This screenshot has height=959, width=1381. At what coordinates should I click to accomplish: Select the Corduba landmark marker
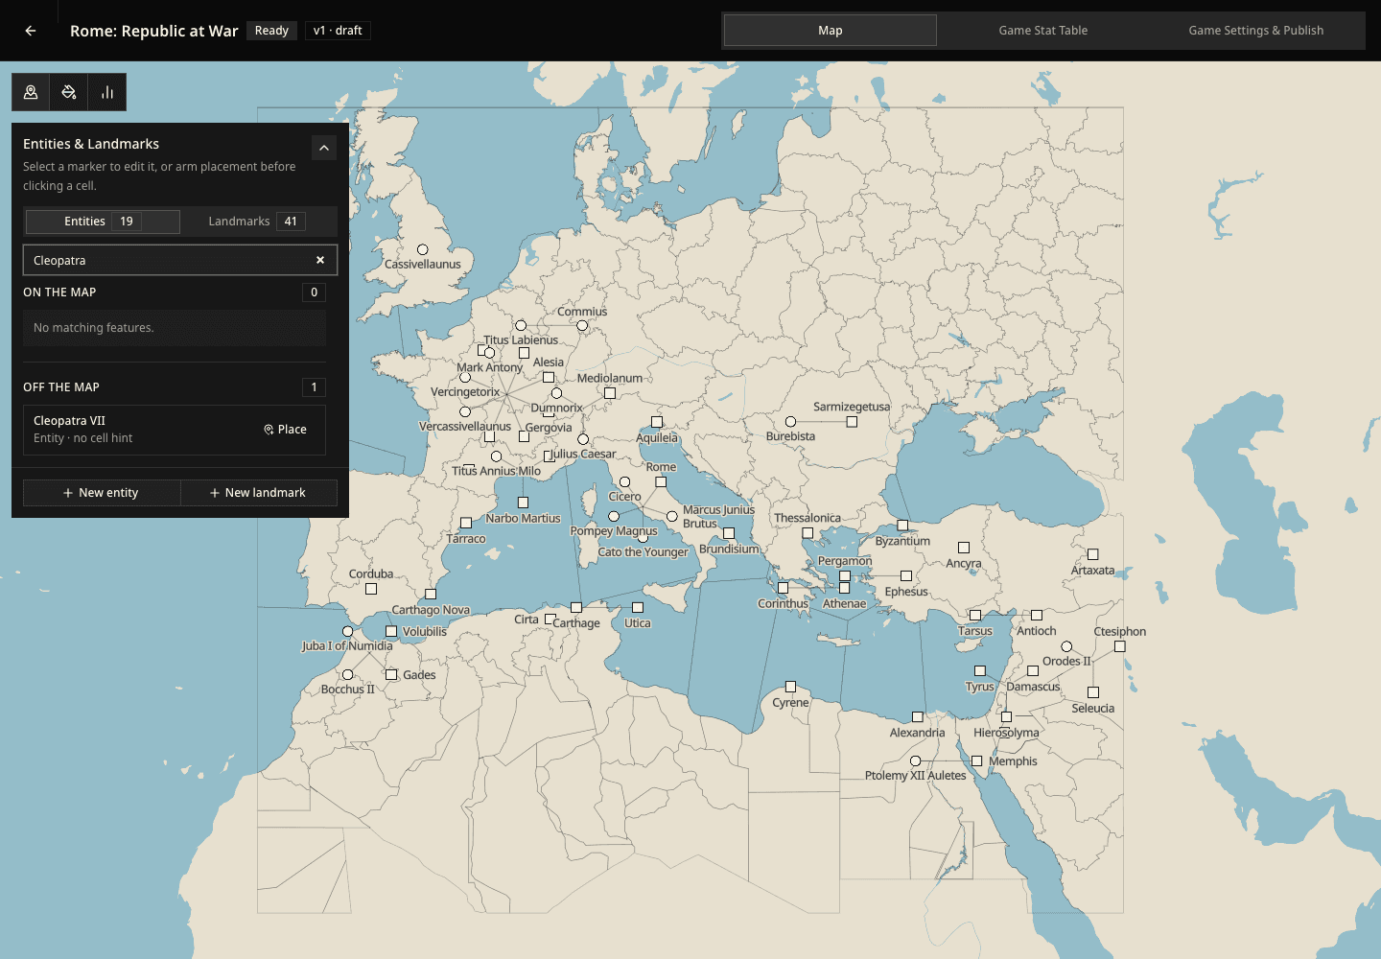coord(371,589)
